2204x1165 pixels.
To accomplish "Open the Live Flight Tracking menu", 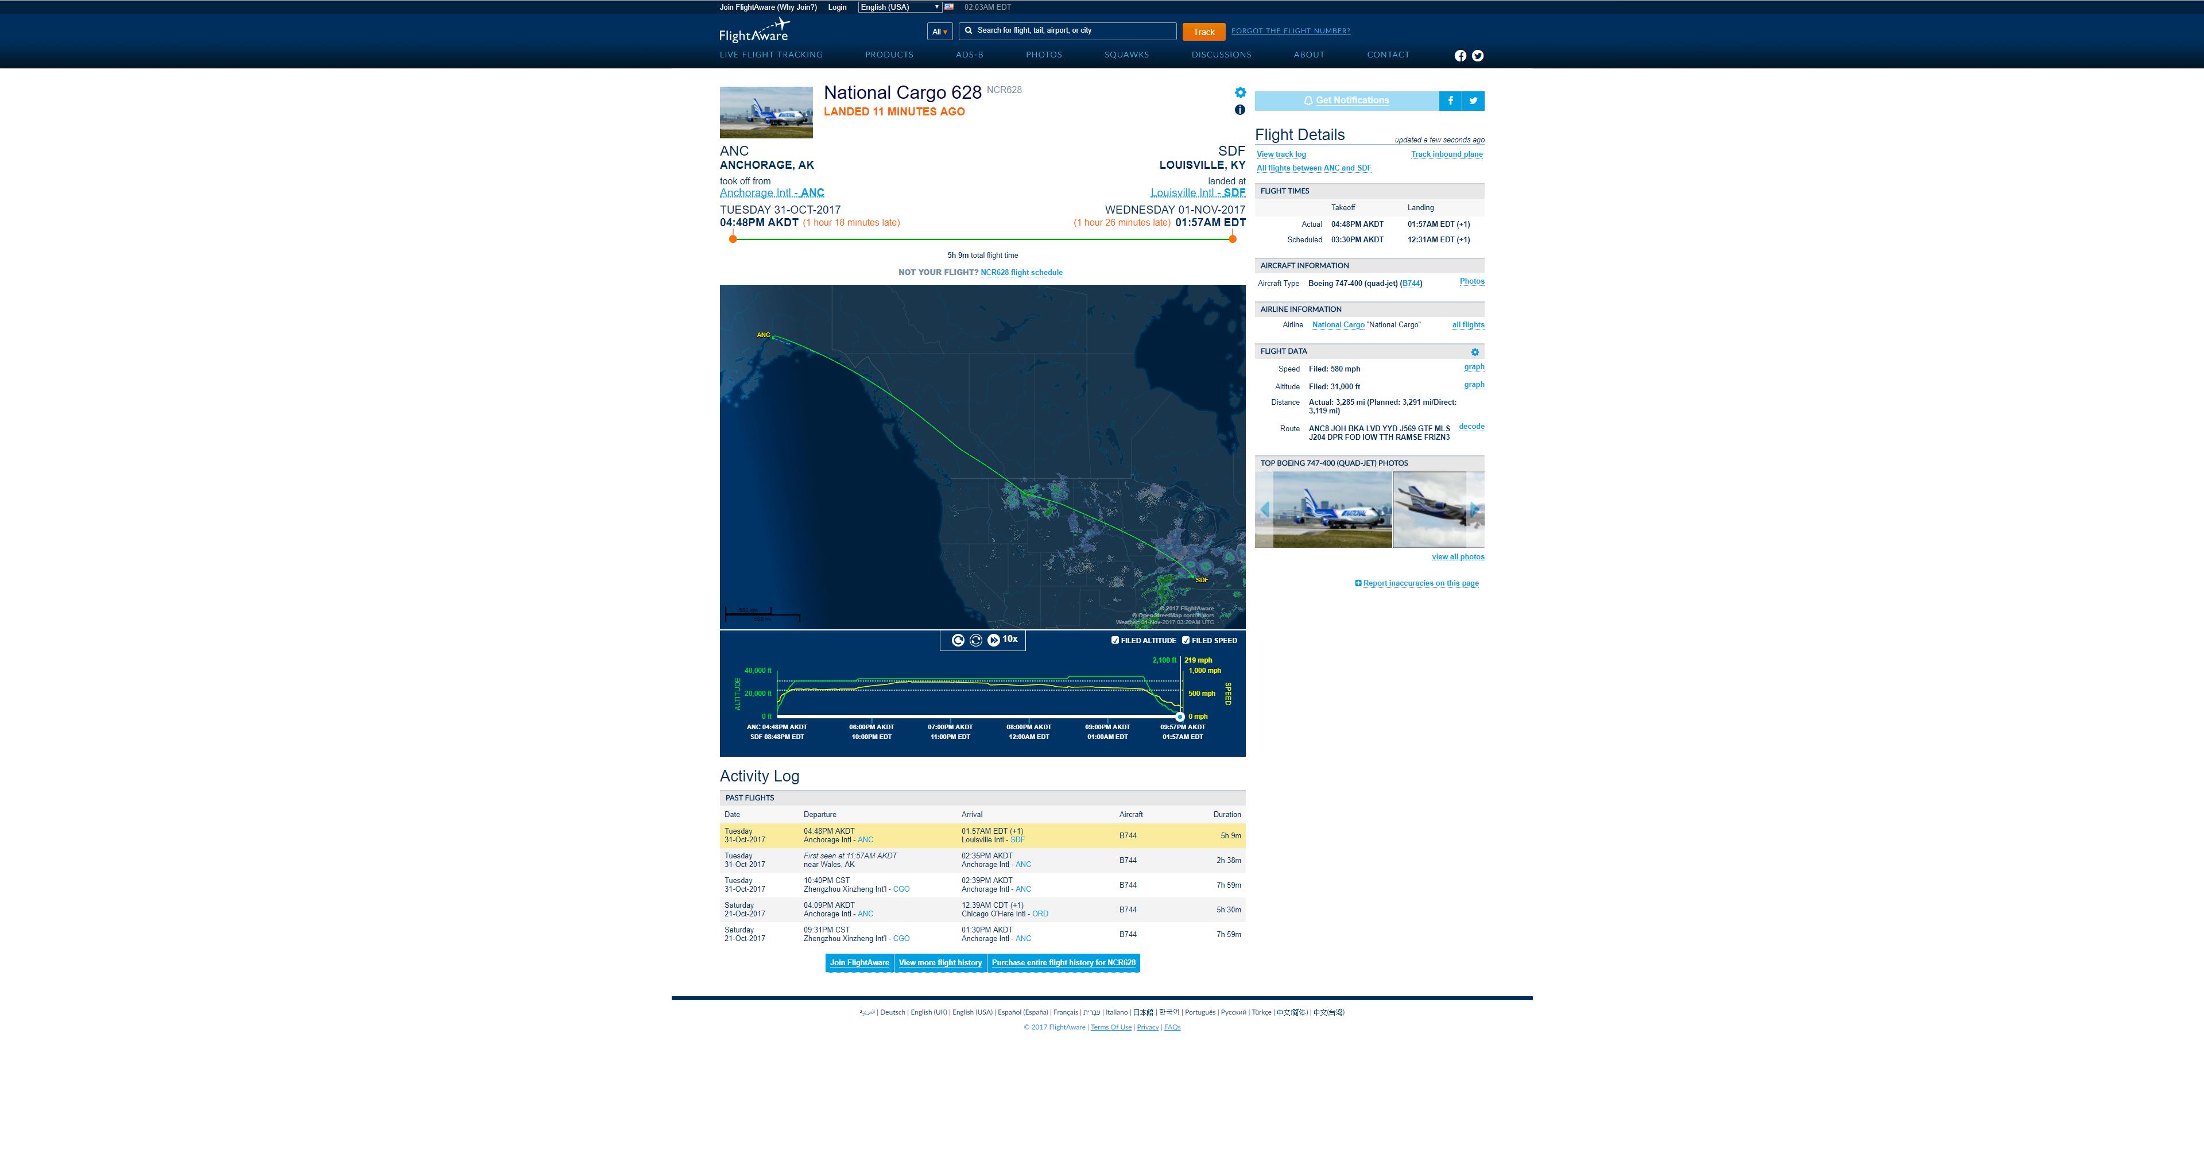I will click(x=771, y=55).
